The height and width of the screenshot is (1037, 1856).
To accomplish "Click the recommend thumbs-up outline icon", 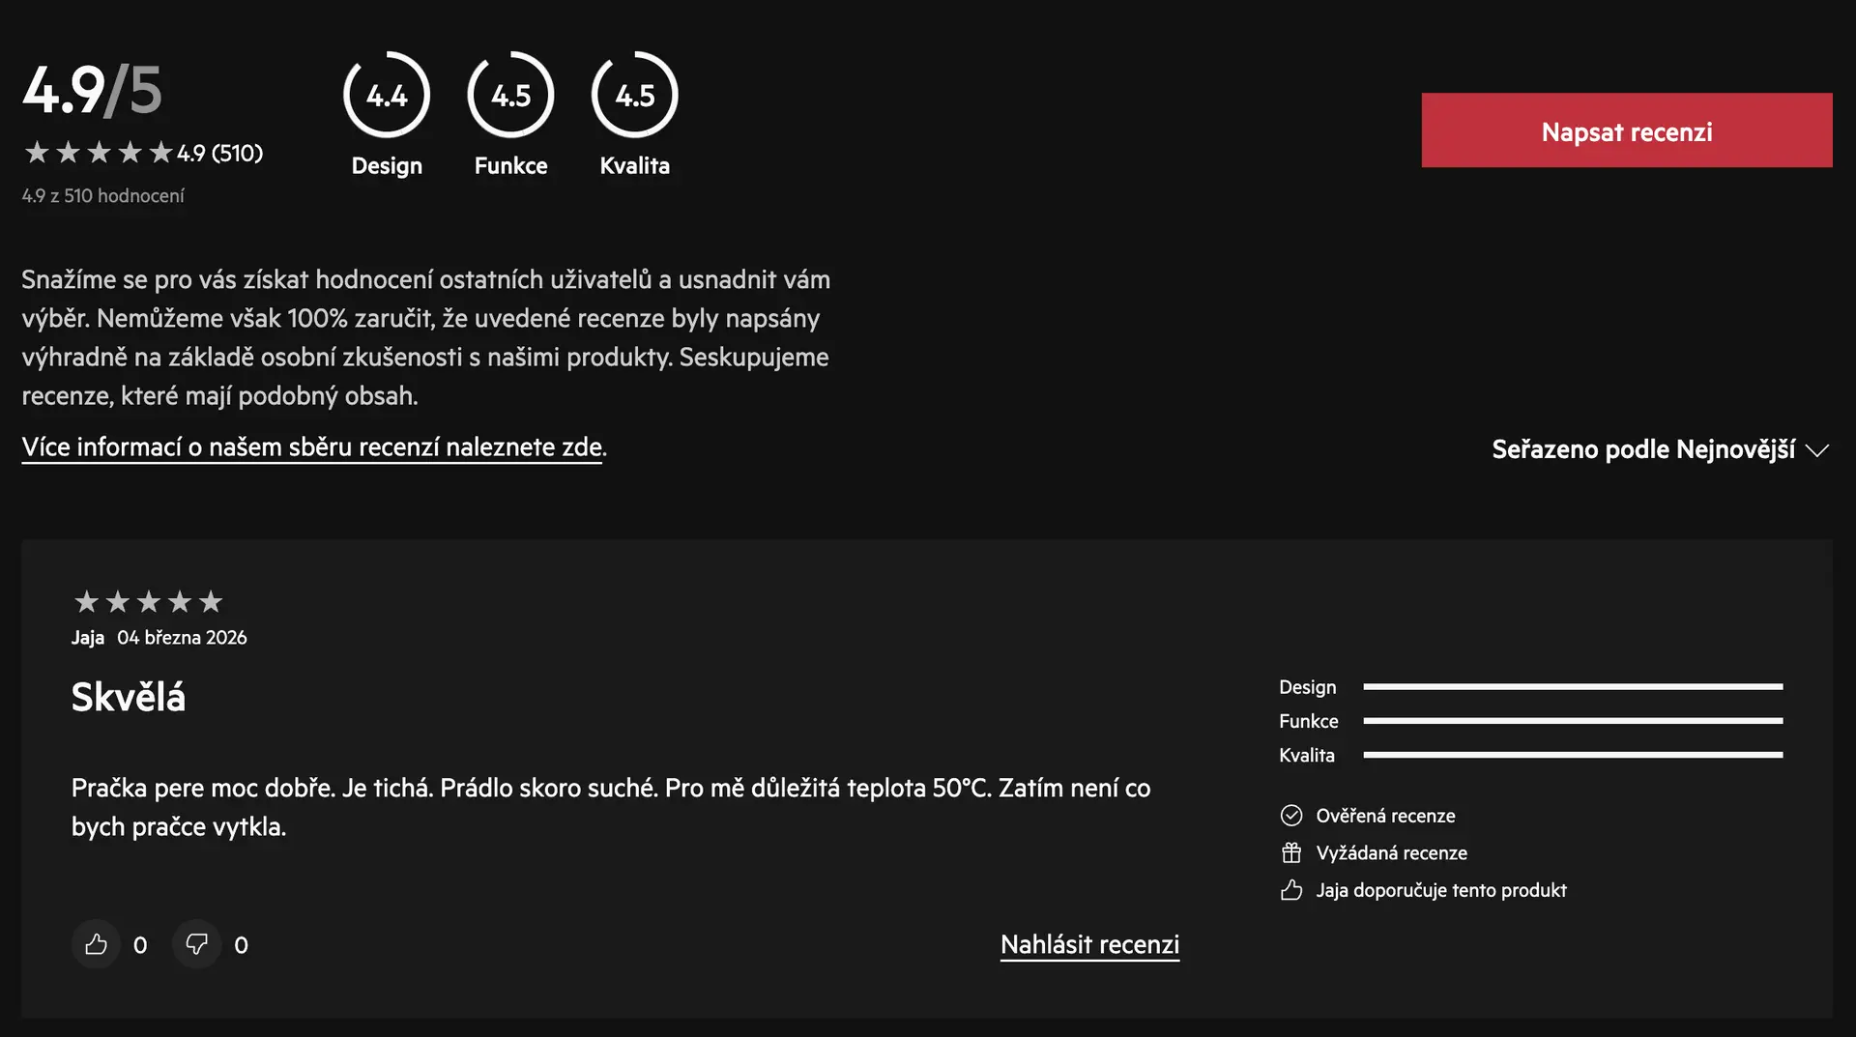I will tap(1290, 890).
